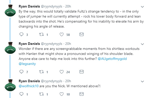
Task: Open Ryan Daniels name on first tweet
Action: pos(29,6)
